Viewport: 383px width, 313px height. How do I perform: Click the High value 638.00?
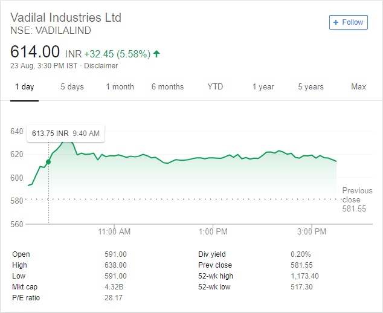(x=115, y=265)
